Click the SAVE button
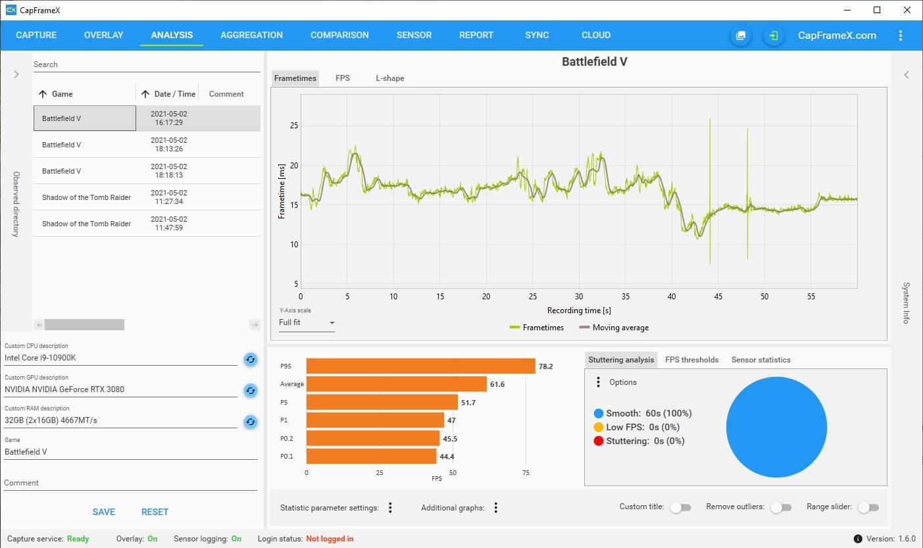 (x=104, y=512)
